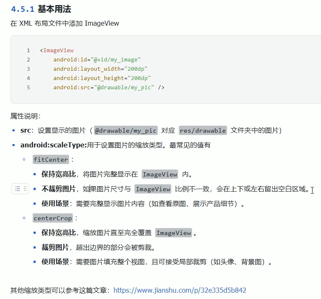Click the @drawable/my_pic inline code tag
This screenshot has height=299, width=321.
coord(126,131)
